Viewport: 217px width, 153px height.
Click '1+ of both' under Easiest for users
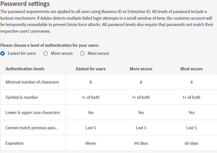click(x=91, y=97)
